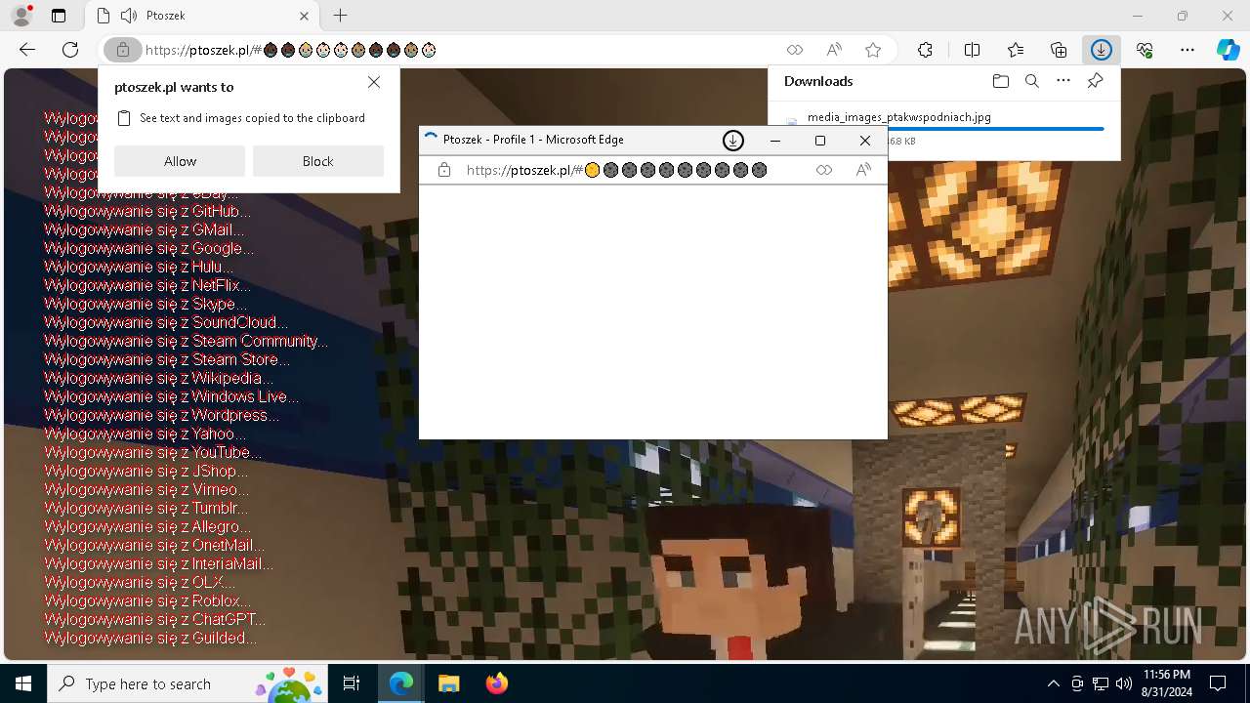Add page to favorites star icon

click(873, 50)
